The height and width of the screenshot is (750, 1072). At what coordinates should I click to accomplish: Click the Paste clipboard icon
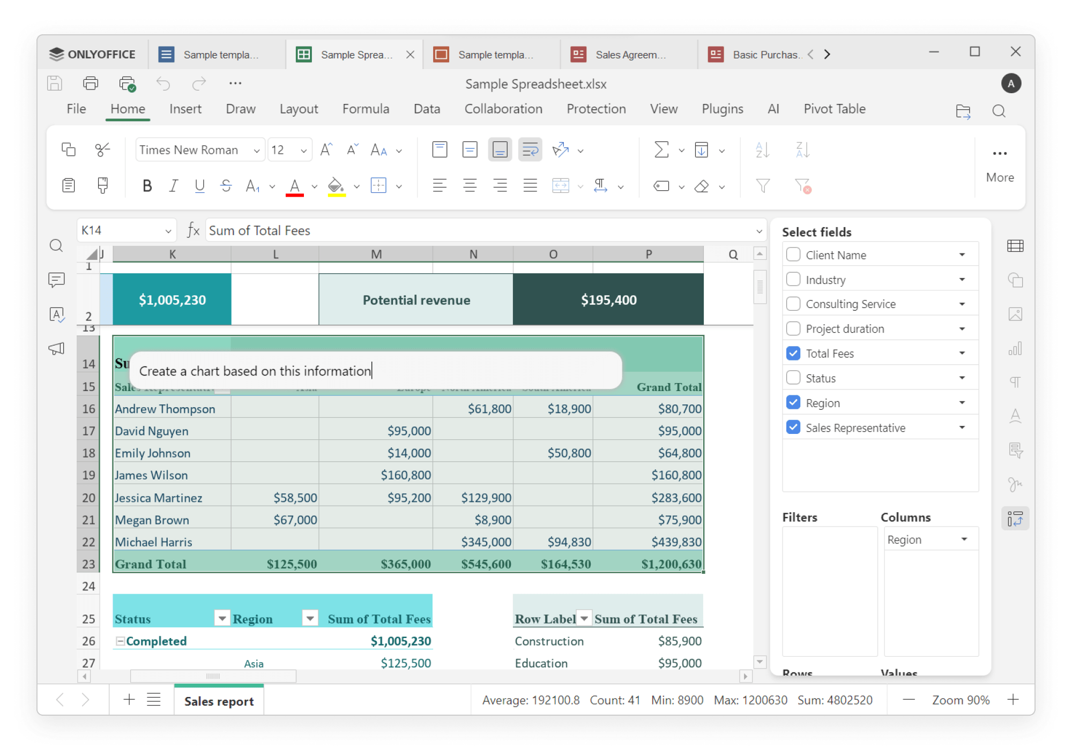coord(69,185)
